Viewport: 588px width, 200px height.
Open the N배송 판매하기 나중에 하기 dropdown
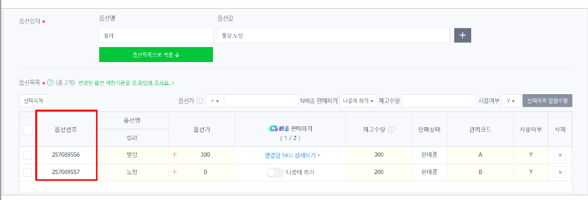coord(358,101)
